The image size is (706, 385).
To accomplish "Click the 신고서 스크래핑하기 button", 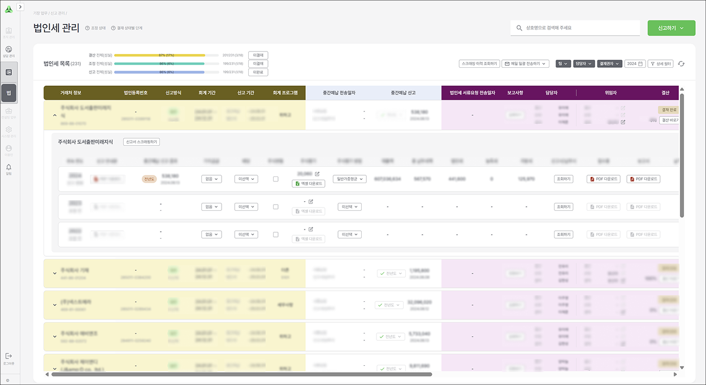I will [141, 142].
